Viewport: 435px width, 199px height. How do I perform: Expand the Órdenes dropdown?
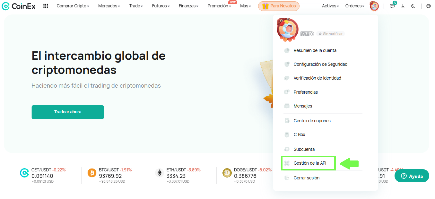355,6
